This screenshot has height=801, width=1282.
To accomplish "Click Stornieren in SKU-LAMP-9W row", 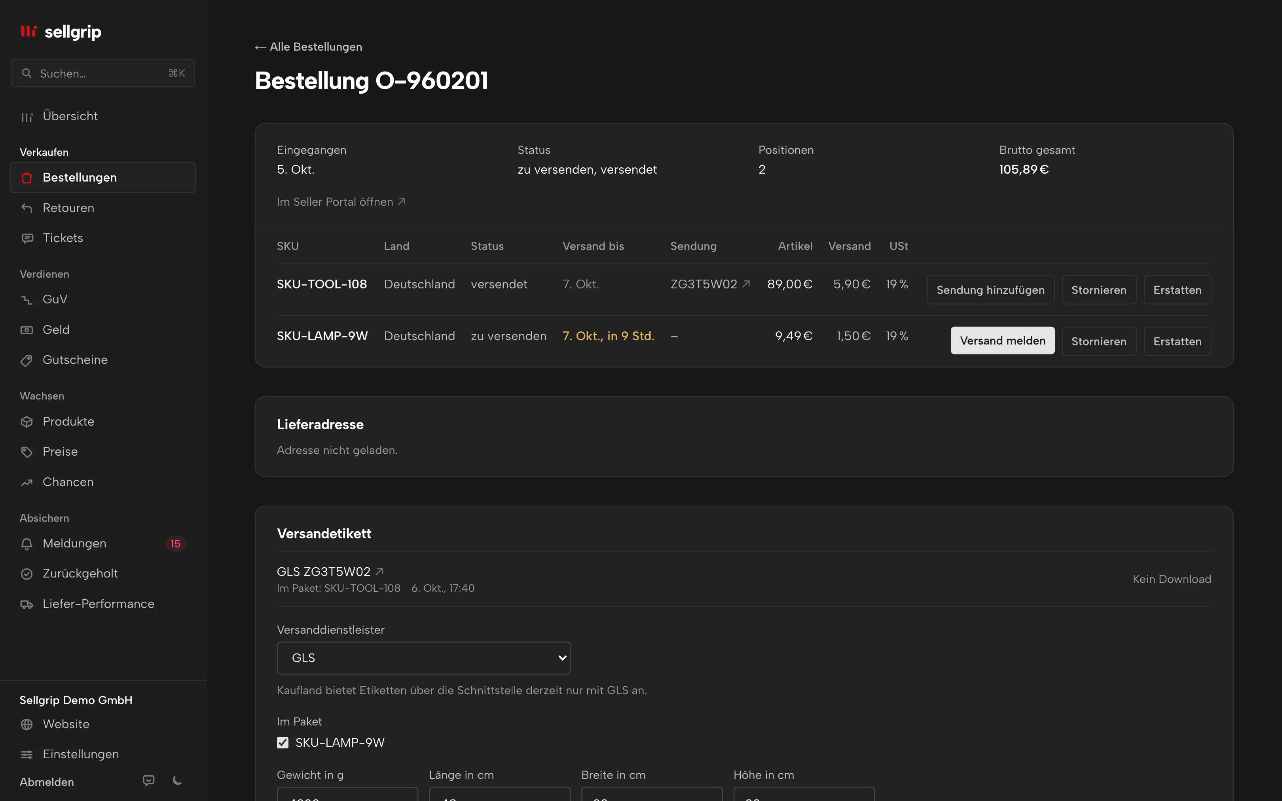I will tap(1099, 341).
